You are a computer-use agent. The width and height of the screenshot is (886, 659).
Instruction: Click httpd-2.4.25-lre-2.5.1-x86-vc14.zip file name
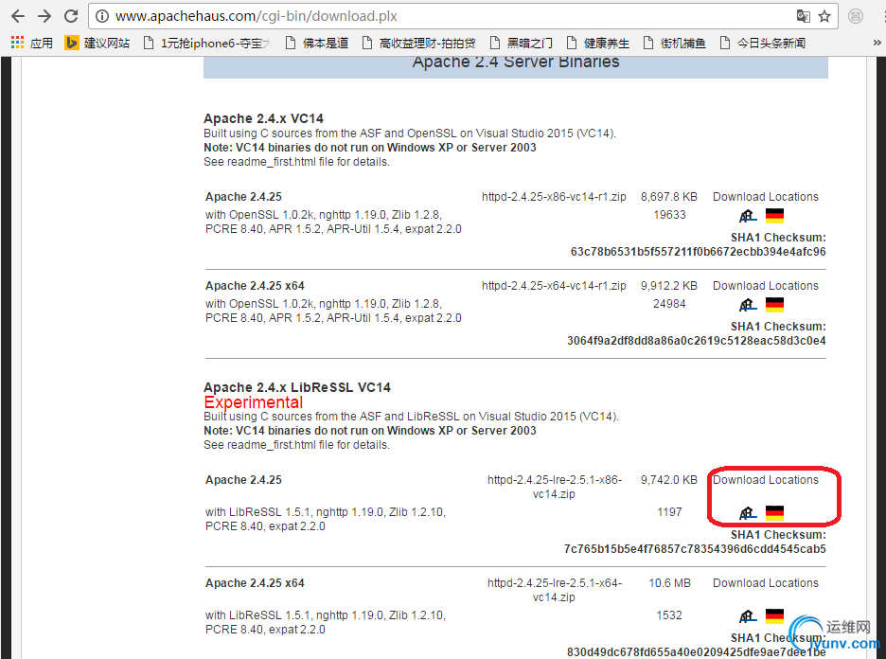point(555,487)
